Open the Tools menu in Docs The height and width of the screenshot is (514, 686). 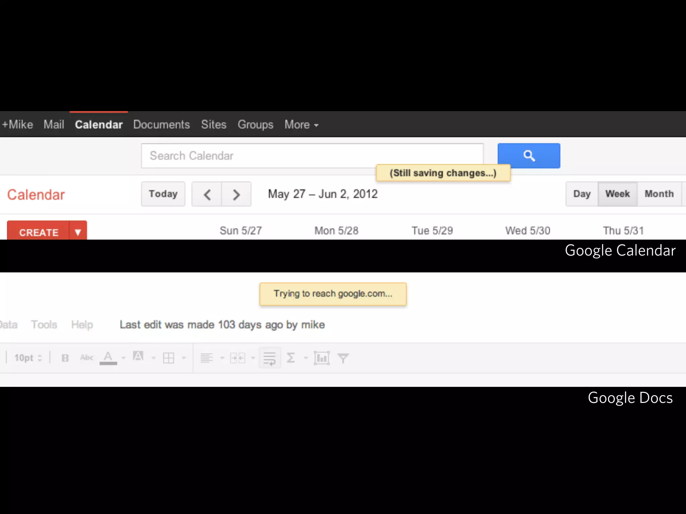pos(44,324)
